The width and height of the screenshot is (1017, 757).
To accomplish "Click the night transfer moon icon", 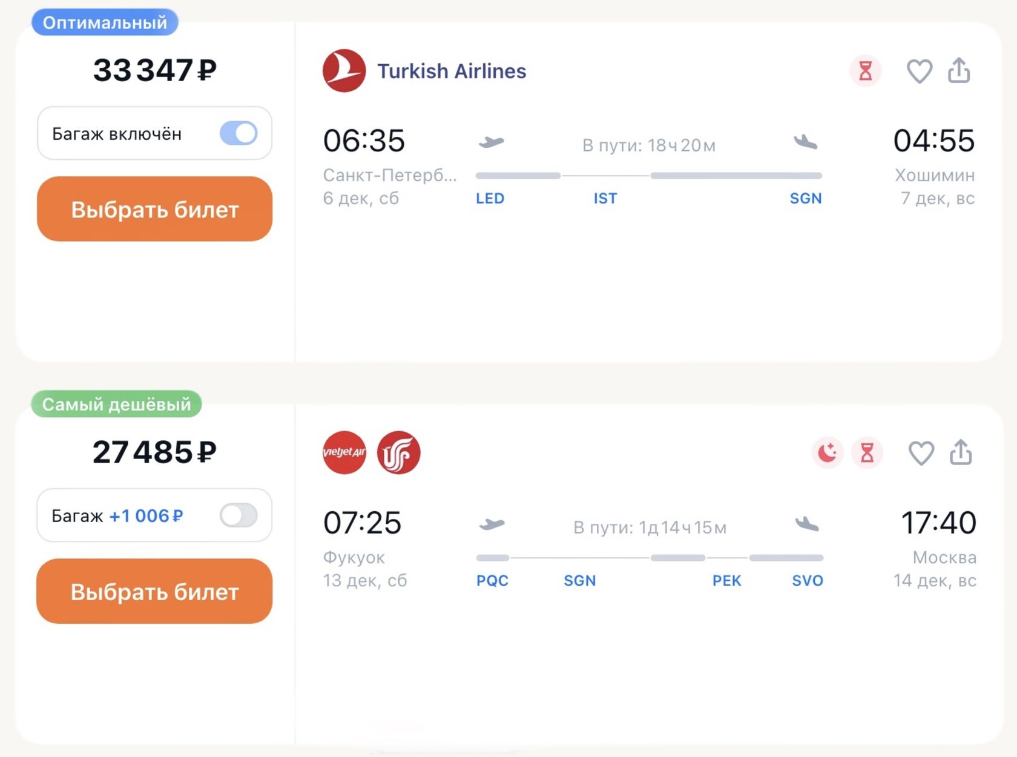I will (827, 452).
